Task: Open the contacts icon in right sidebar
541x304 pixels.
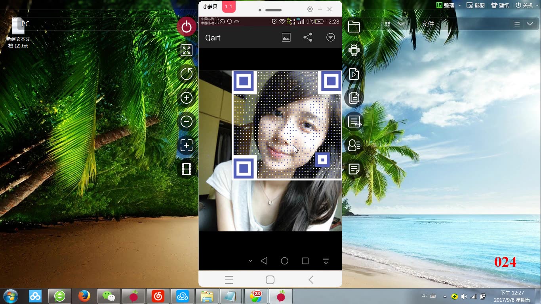Action: click(354, 145)
